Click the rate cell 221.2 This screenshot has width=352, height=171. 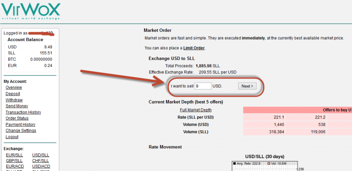[x=306, y=117]
